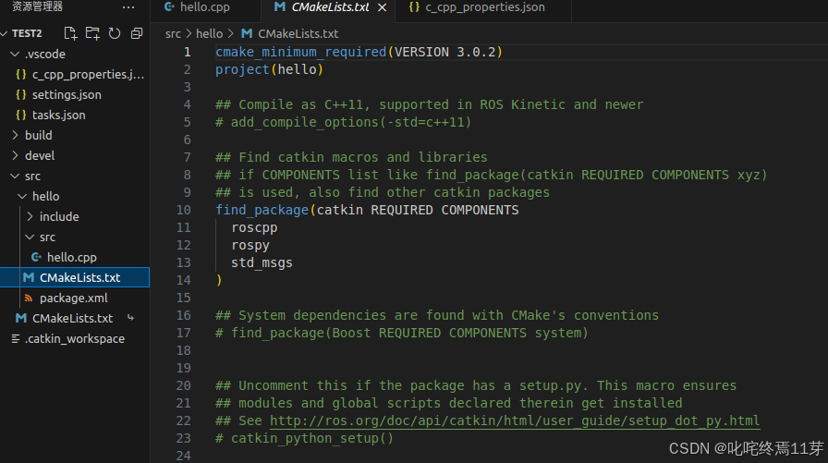Click the src breadcrumb segment
Viewport: 828px width, 463px height.
173,34
